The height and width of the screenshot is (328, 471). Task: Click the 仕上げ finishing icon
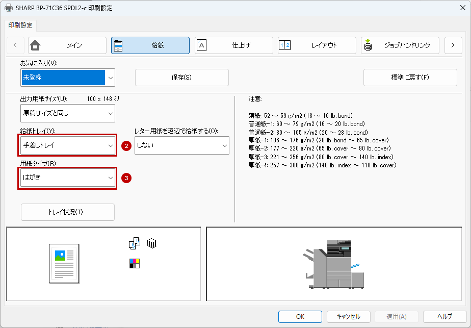[202, 45]
